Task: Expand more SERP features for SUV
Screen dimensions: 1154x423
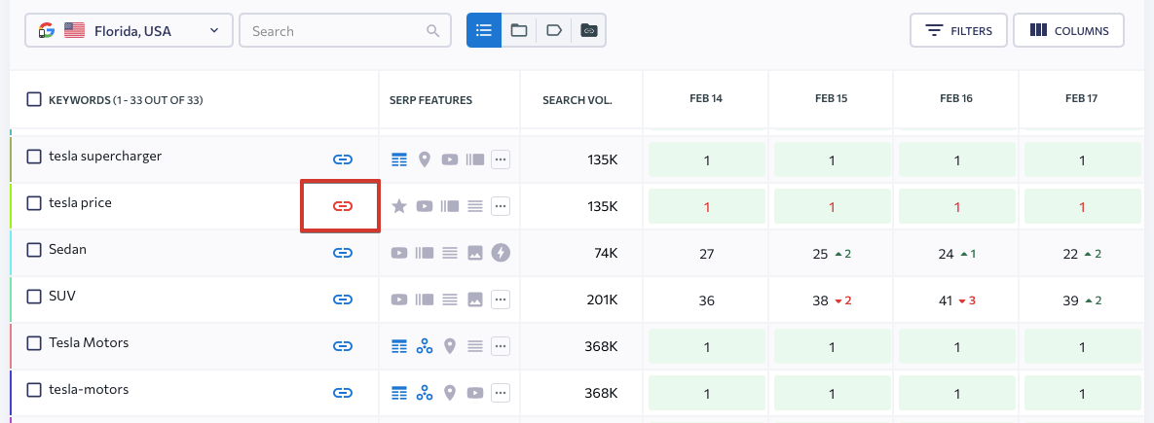Action: pos(501,300)
